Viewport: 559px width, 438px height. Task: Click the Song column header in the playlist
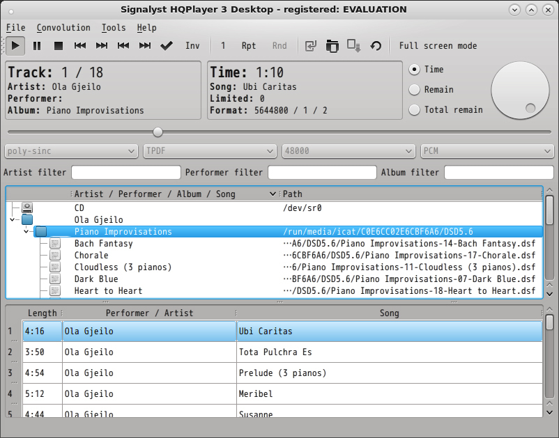pos(390,313)
